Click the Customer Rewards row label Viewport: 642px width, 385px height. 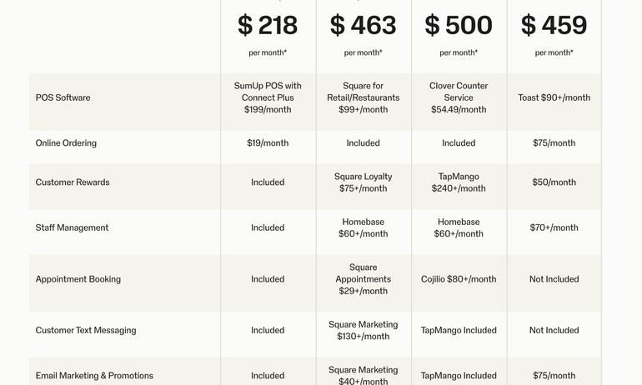pyautogui.click(x=73, y=182)
